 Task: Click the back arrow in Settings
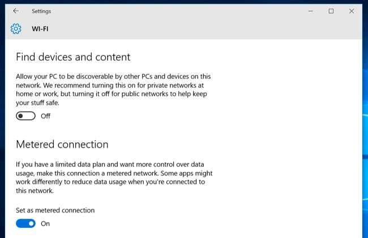[x=15, y=11]
